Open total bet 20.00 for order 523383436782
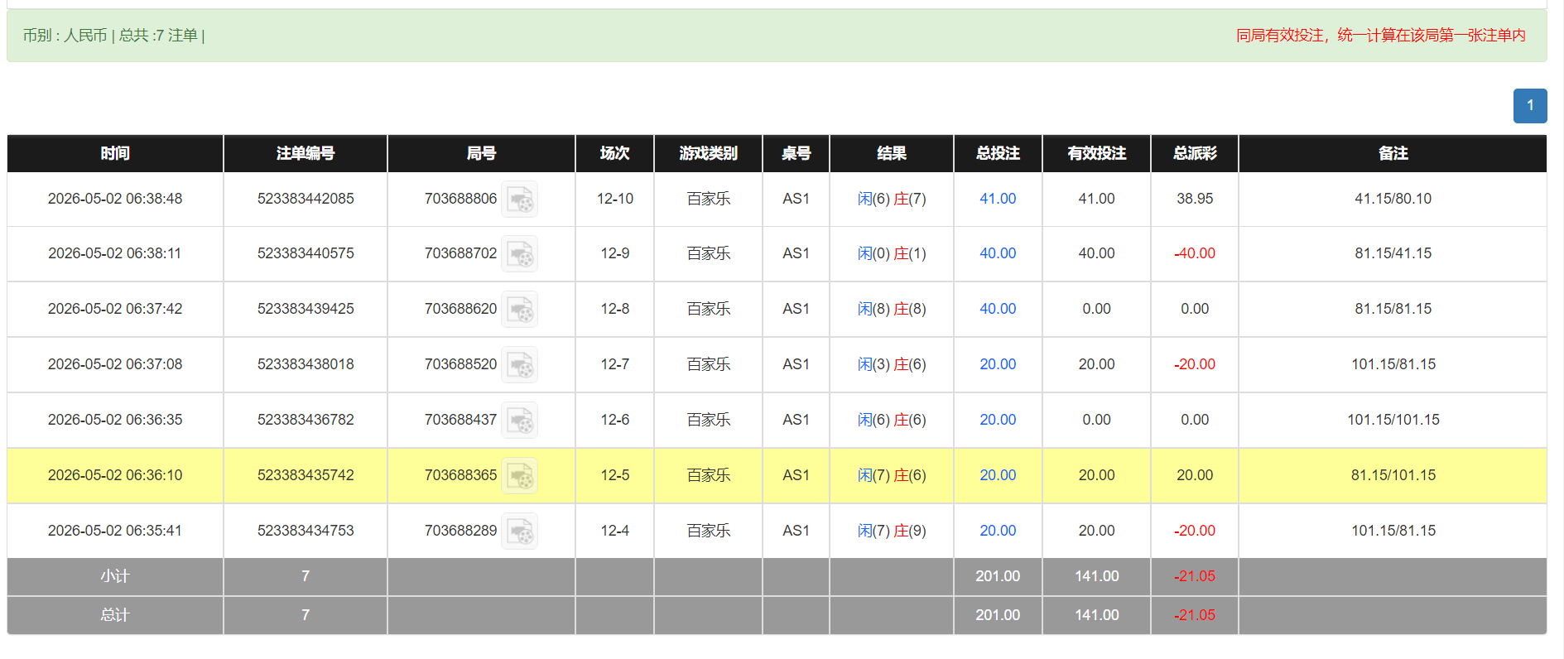Image resolution: width=1564 pixels, height=659 pixels. [998, 420]
